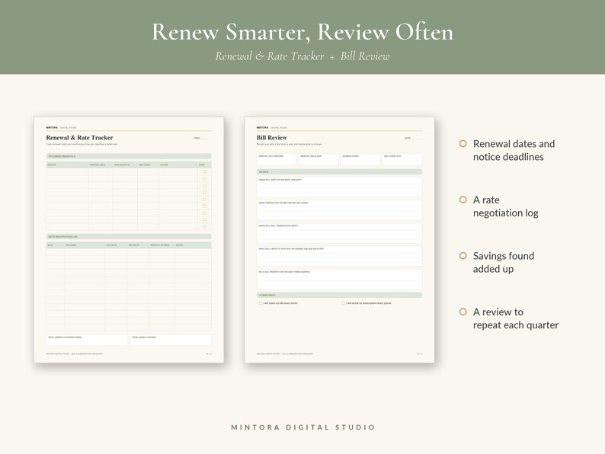Screen dimensions: 605x454
Task: Click the "Bill Review" subtitle in the banner
Action: [x=365, y=56]
